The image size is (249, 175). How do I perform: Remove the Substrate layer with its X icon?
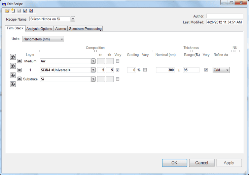pos(20,79)
